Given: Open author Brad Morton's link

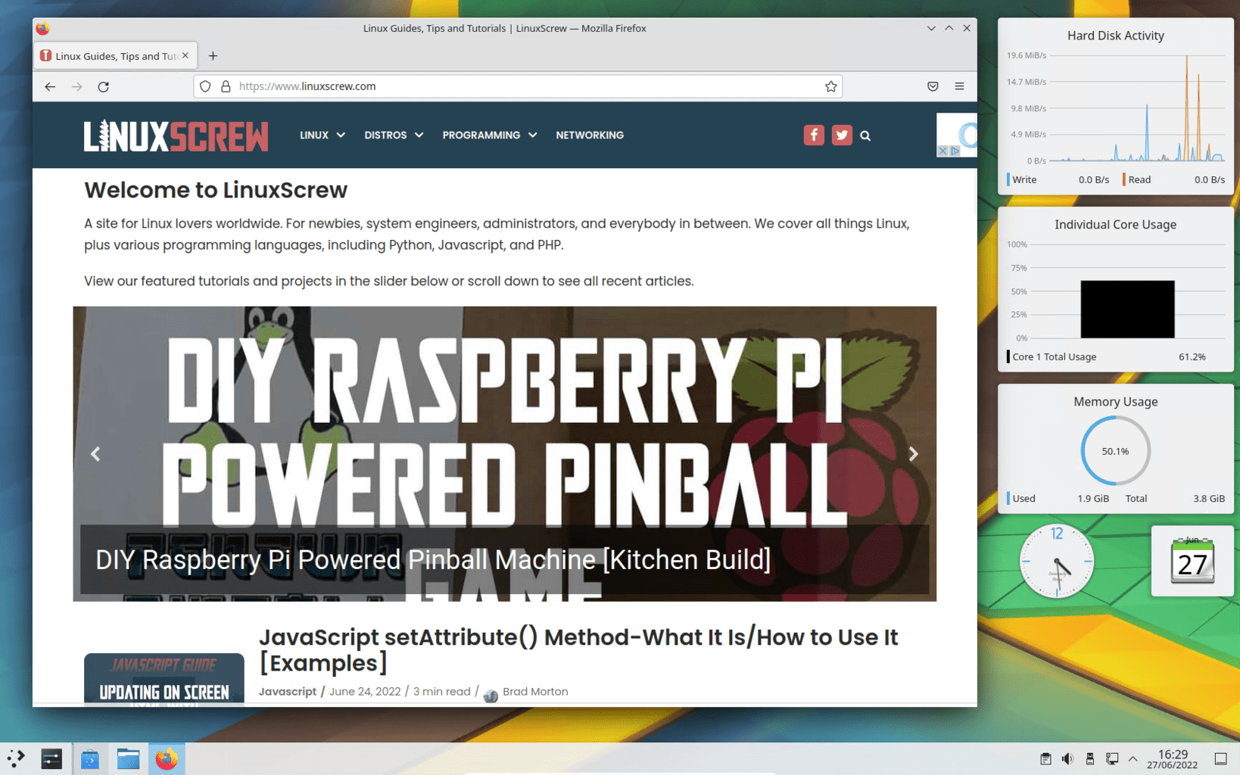Looking at the screenshot, I should 535,692.
